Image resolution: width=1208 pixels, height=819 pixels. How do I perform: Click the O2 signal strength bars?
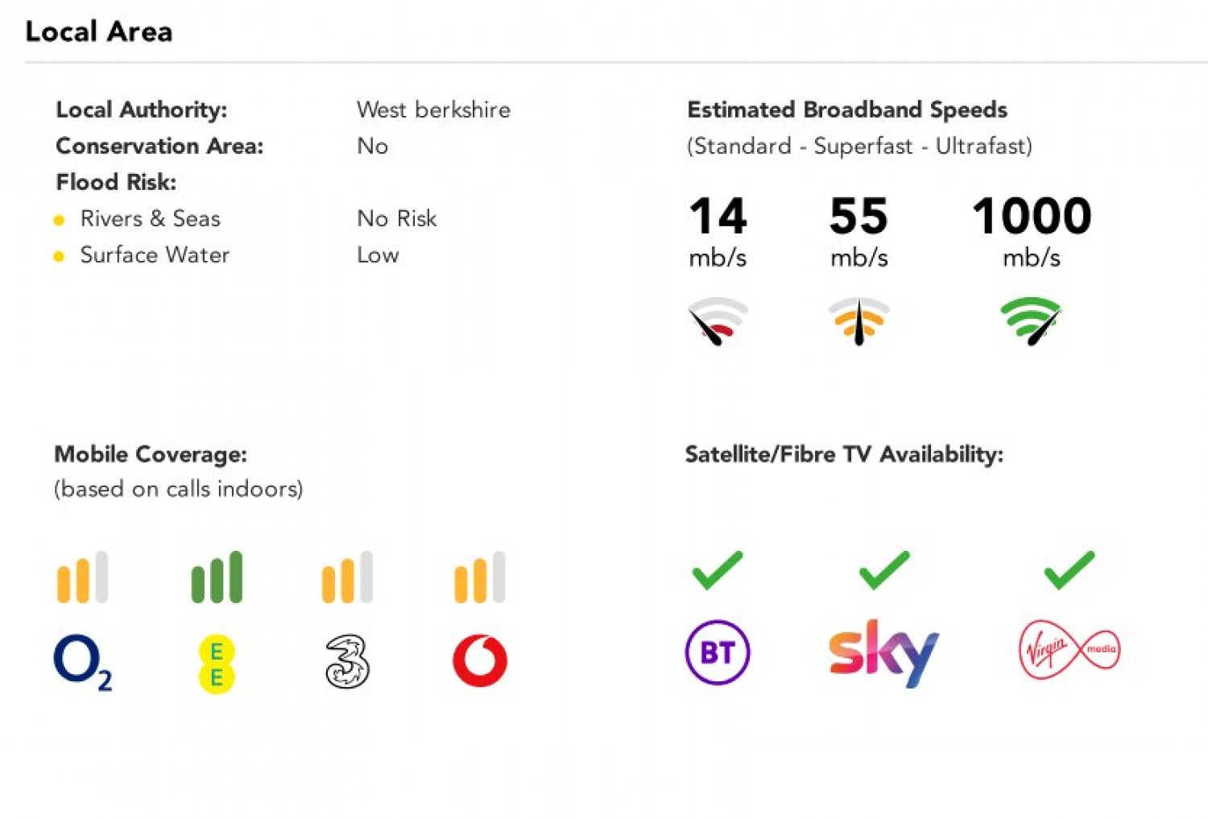[x=82, y=577]
